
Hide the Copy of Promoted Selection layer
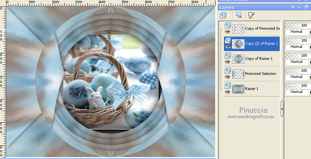pos(227,31)
